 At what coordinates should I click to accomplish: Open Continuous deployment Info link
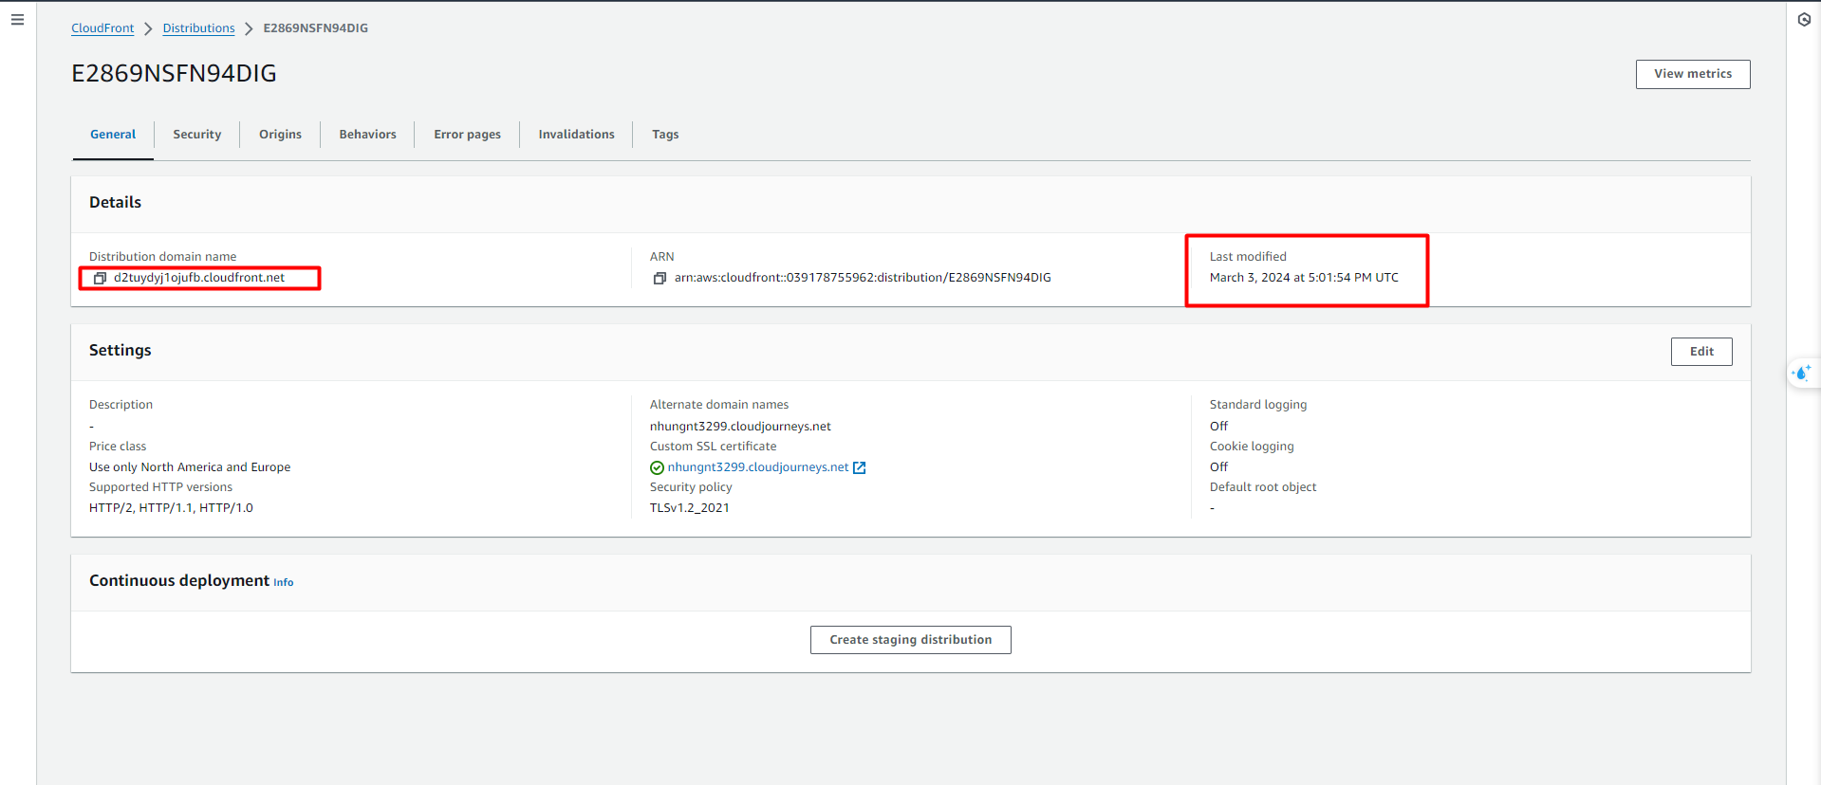coord(284,582)
